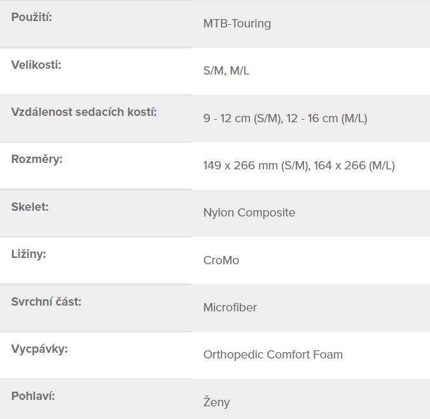Screen dimensions: 430x419
Task: Select the Vycpávky label
Action: click(x=39, y=349)
